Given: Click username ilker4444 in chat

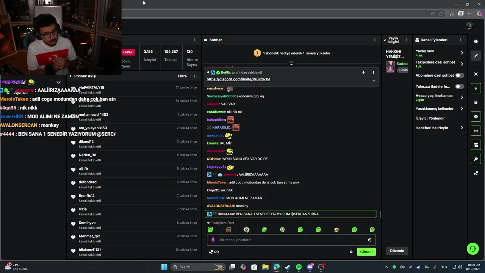Looking at the screenshot, I should click(226, 214).
